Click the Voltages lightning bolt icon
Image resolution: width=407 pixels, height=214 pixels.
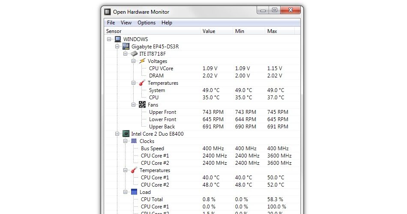[x=142, y=61]
